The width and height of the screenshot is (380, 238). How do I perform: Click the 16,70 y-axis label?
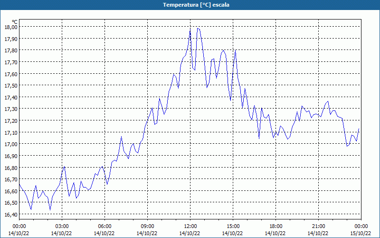click(11, 179)
